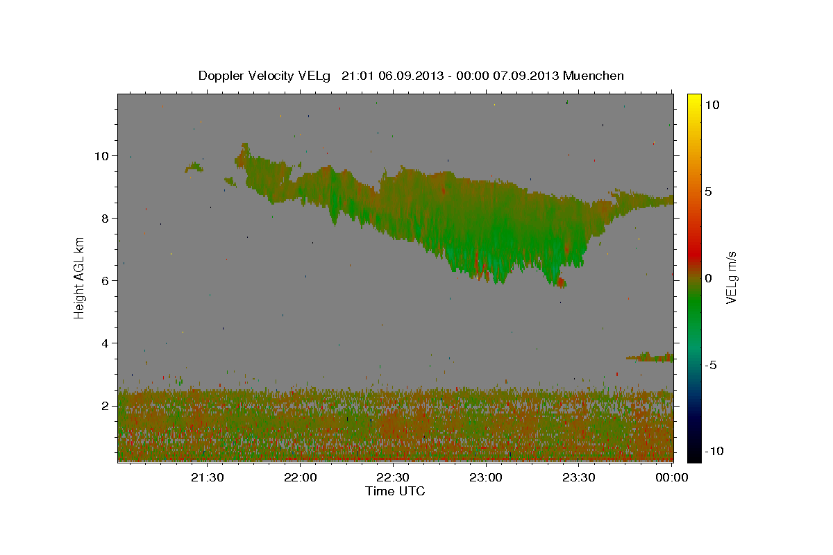The height and width of the screenshot is (555, 833).
Task: Click the 00:00 time tick label
Action: click(672, 477)
